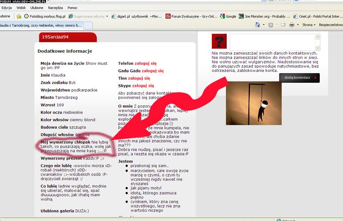Click the question mark avatar image
Screen dimensions: 343x221
219,41
